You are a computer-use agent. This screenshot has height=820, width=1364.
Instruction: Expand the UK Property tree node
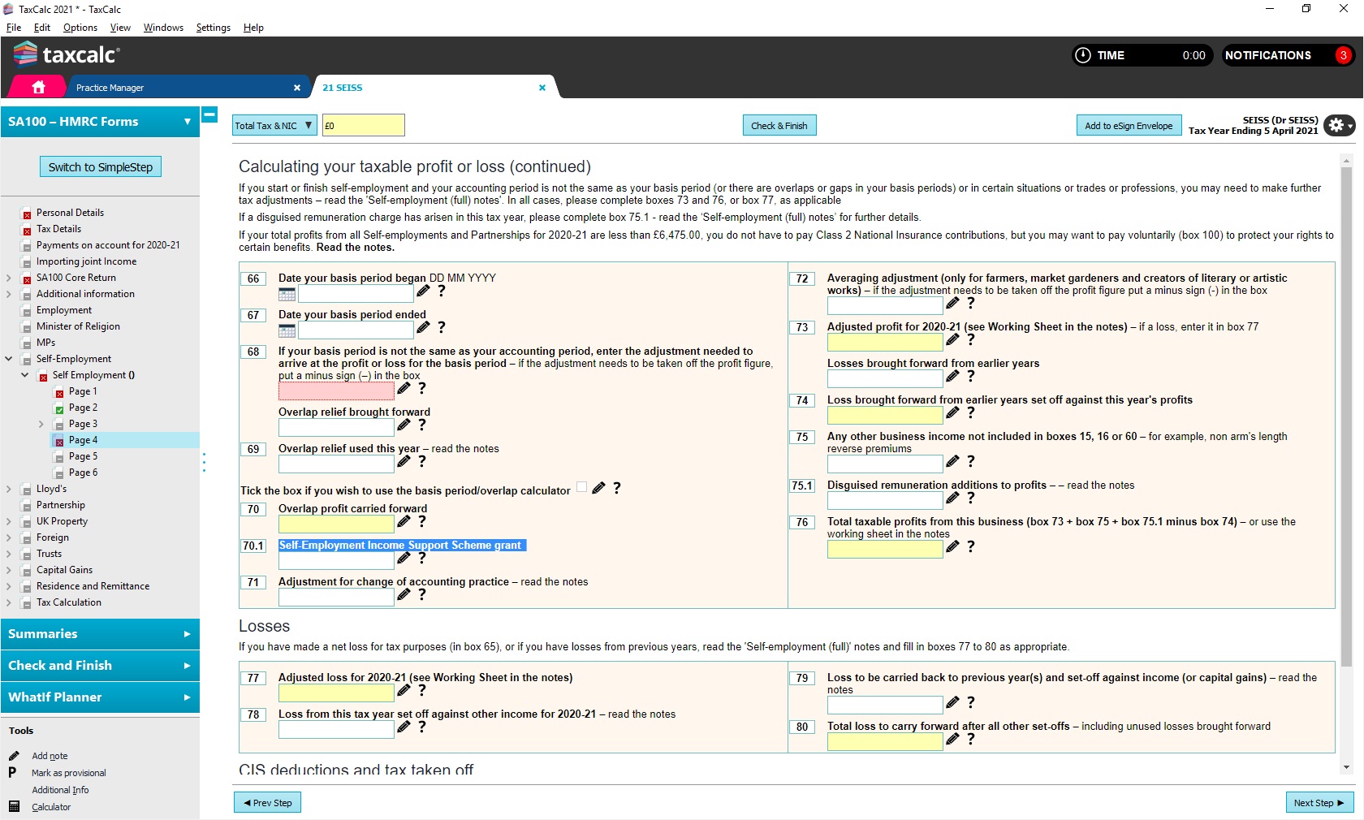9,521
